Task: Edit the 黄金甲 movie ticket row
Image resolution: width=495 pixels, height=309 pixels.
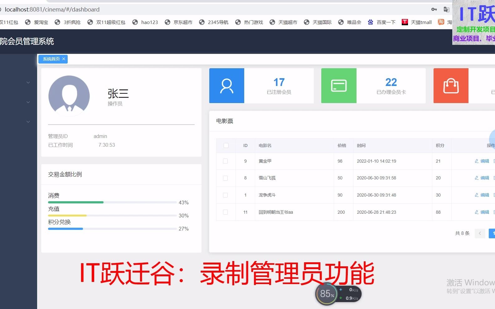Action: (x=482, y=161)
